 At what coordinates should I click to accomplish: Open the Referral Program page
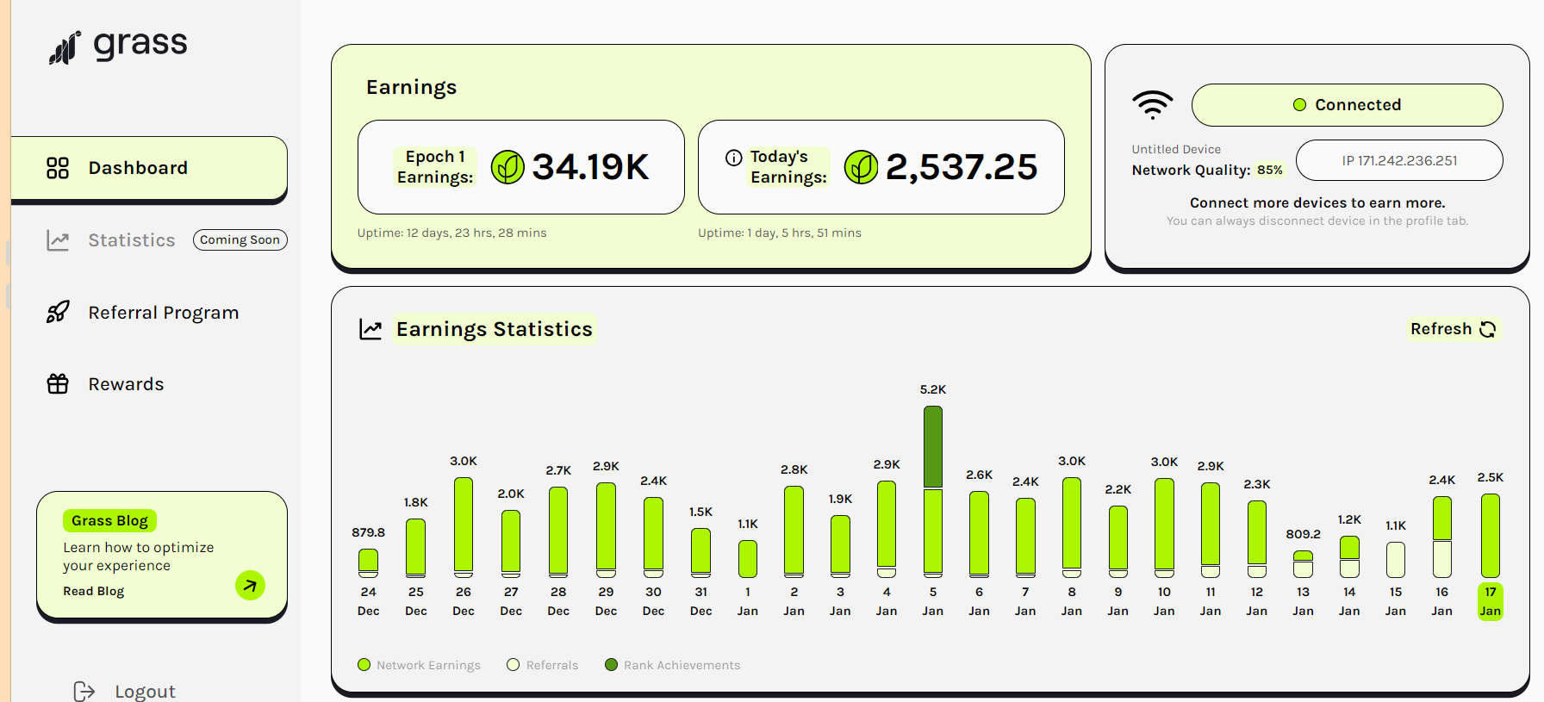click(164, 313)
